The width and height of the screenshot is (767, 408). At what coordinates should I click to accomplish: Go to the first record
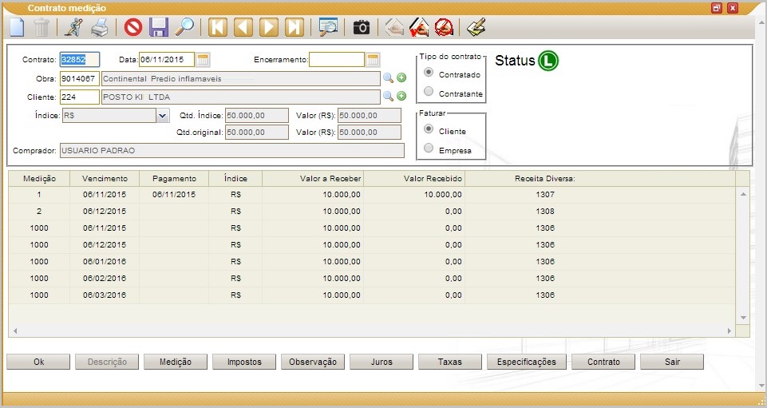218,27
